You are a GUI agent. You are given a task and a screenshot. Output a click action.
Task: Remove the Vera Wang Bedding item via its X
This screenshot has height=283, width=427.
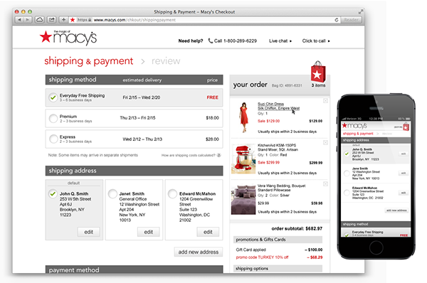325,184
